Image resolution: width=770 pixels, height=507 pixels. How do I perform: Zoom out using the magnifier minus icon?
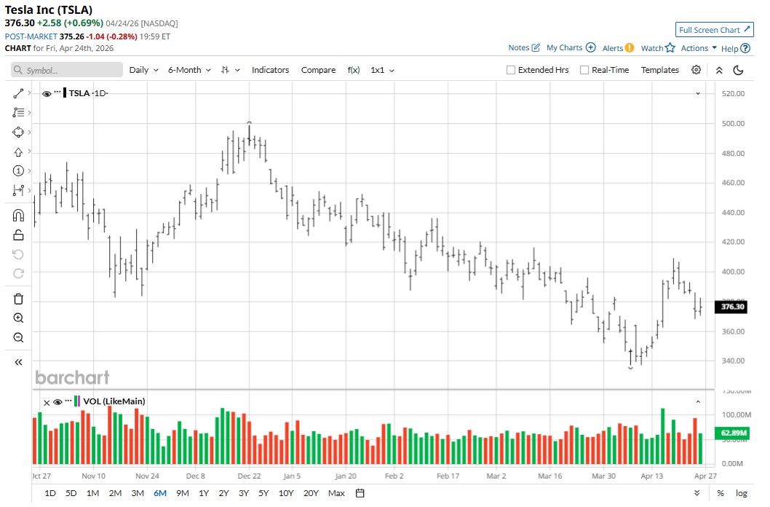coord(18,337)
